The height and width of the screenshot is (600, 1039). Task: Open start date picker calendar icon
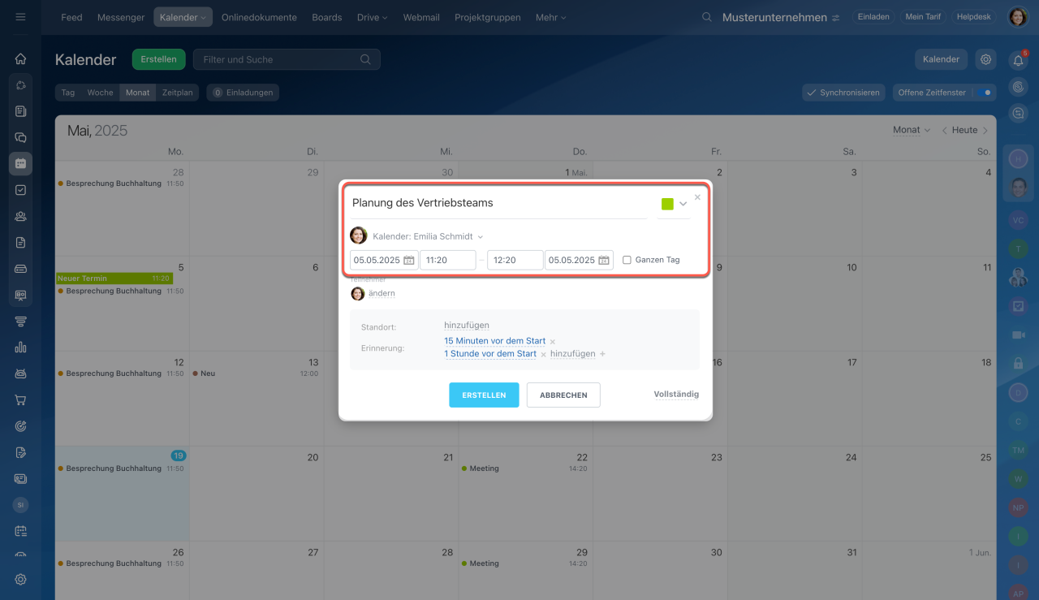coord(409,260)
